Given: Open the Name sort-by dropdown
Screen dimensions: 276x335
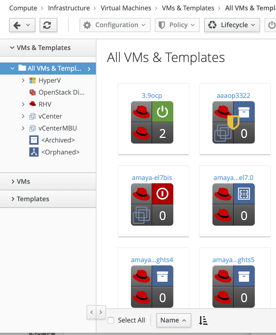Looking at the screenshot, I should pos(174,320).
